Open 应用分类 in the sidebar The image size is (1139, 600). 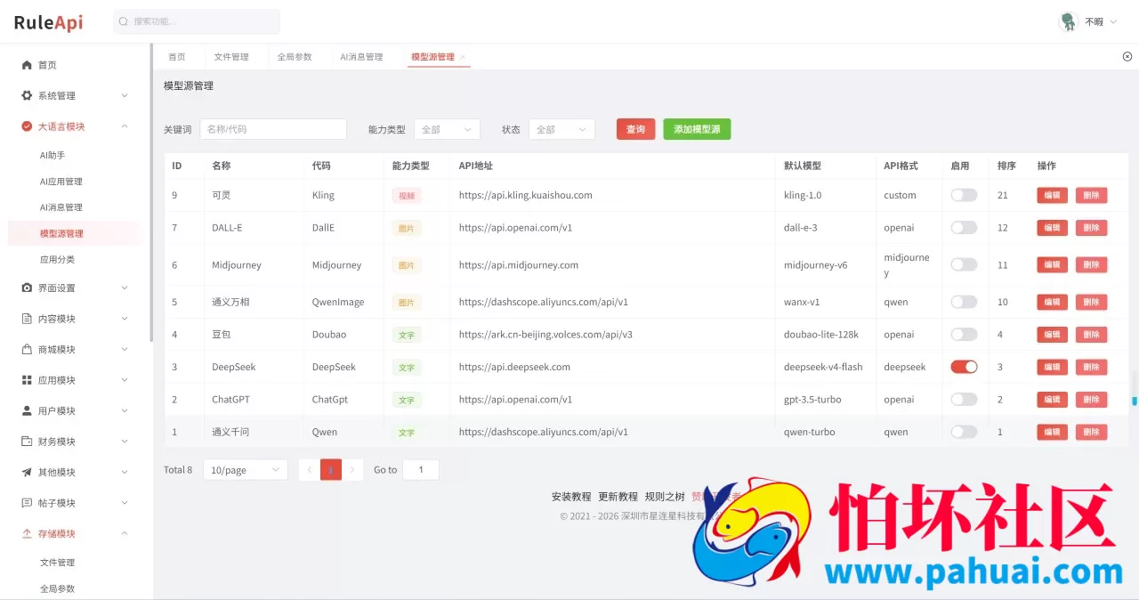(x=57, y=260)
